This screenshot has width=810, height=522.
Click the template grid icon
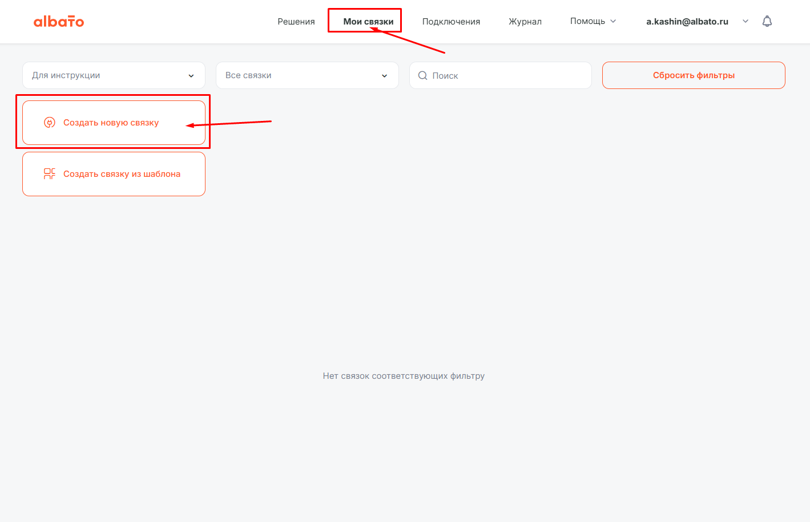[x=50, y=174]
